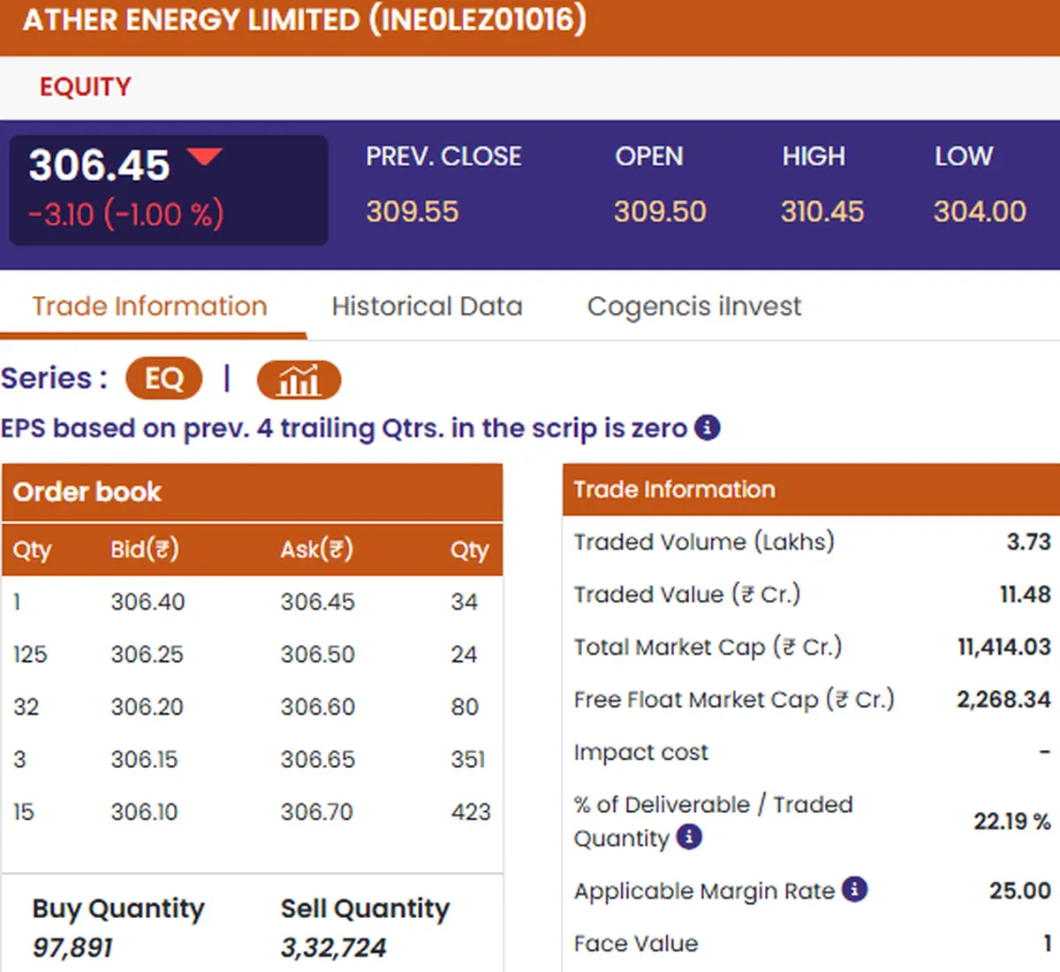
Task: Click Total Market Cap value 11,414.03
Action: pos(1004,647)
